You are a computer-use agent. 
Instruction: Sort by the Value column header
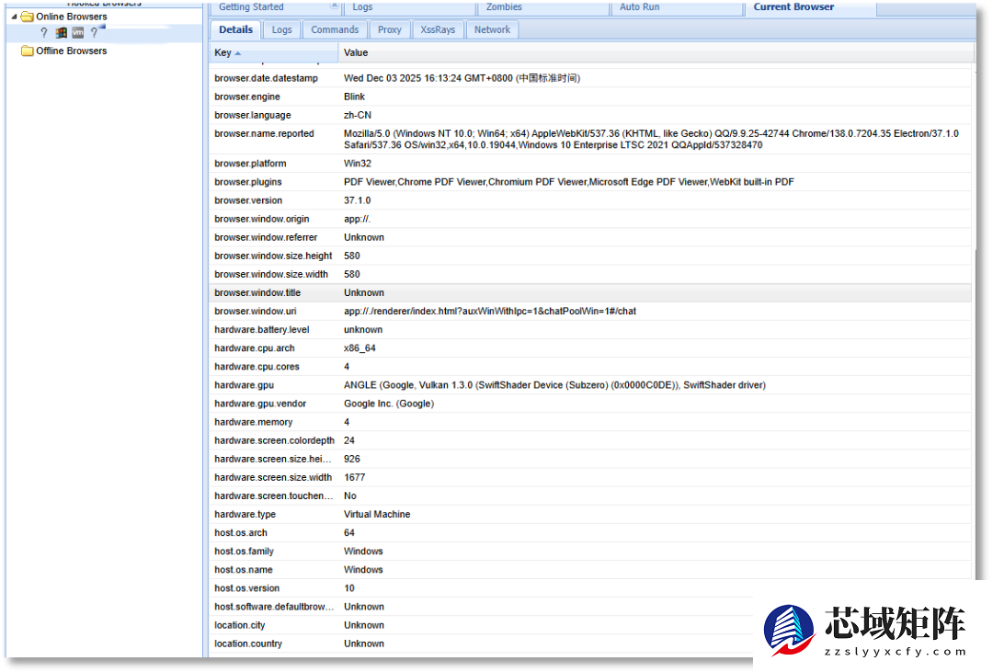pyautogui.click(x=356, y=53)
